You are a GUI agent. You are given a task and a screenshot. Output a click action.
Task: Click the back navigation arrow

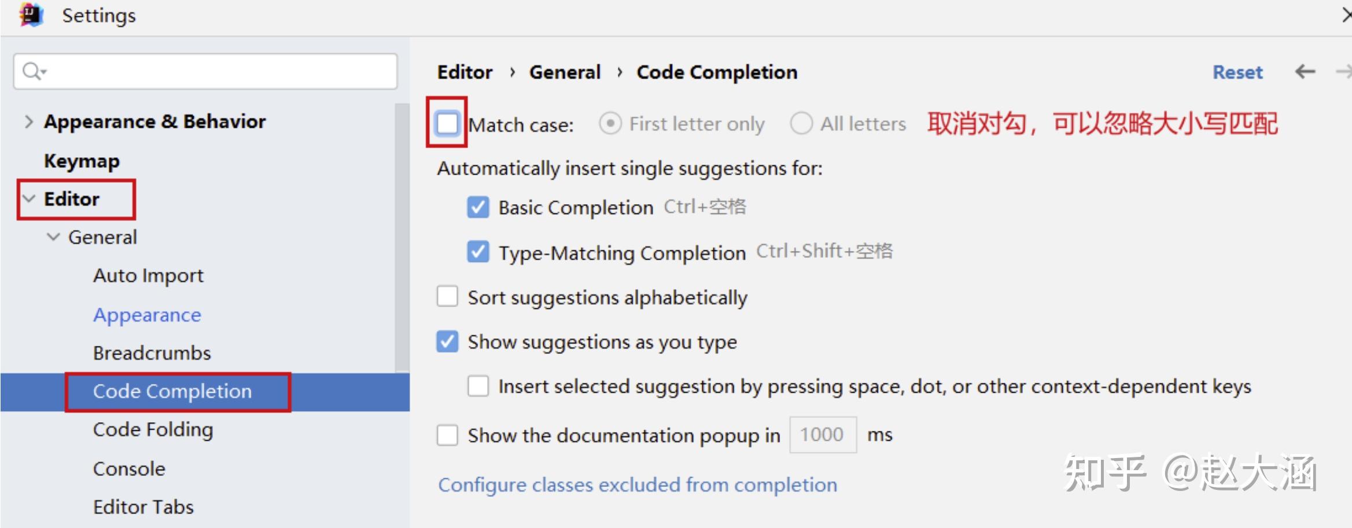1305,72
